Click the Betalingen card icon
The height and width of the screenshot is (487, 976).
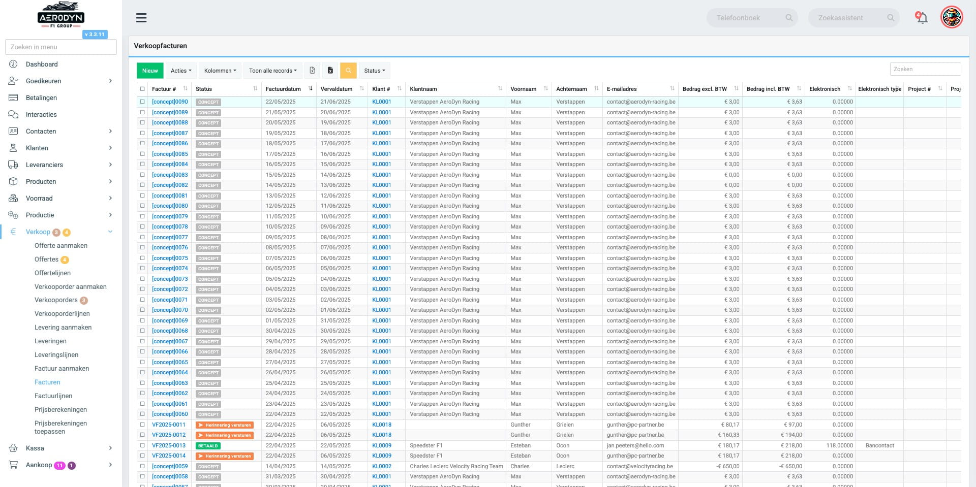(13, 98)
